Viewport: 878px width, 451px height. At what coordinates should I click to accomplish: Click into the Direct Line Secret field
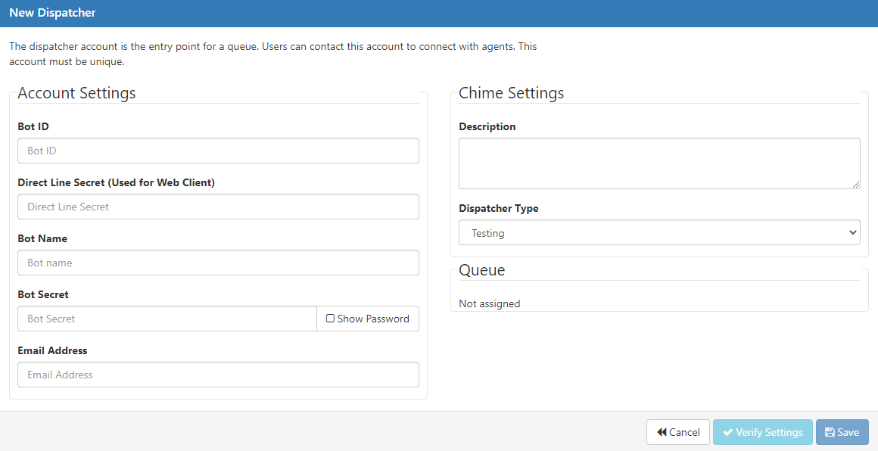point(219,207)
